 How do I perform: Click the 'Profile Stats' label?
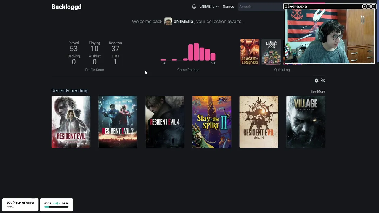click(94, 70)
